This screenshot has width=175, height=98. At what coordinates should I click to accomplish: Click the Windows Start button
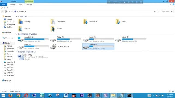(x=3, y=96)
